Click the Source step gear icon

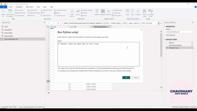(x=192, y=43)
